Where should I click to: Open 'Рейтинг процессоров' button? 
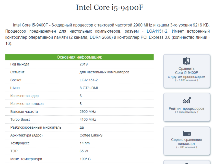pyautogui.click(x=187, y=107)
